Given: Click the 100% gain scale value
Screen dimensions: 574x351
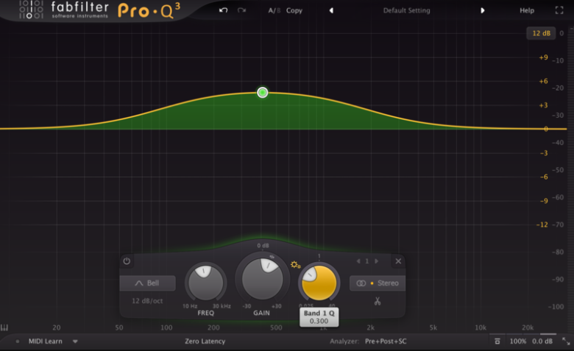Looking at the screenshot, I should point(517,341).
